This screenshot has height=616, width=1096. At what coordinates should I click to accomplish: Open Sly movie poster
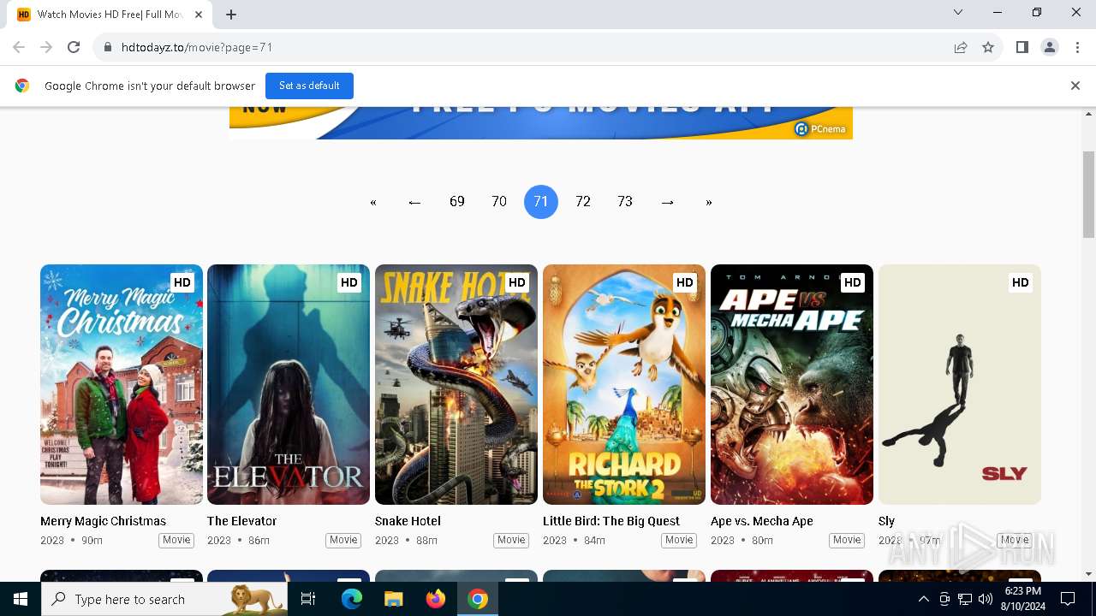pos(960,384)
